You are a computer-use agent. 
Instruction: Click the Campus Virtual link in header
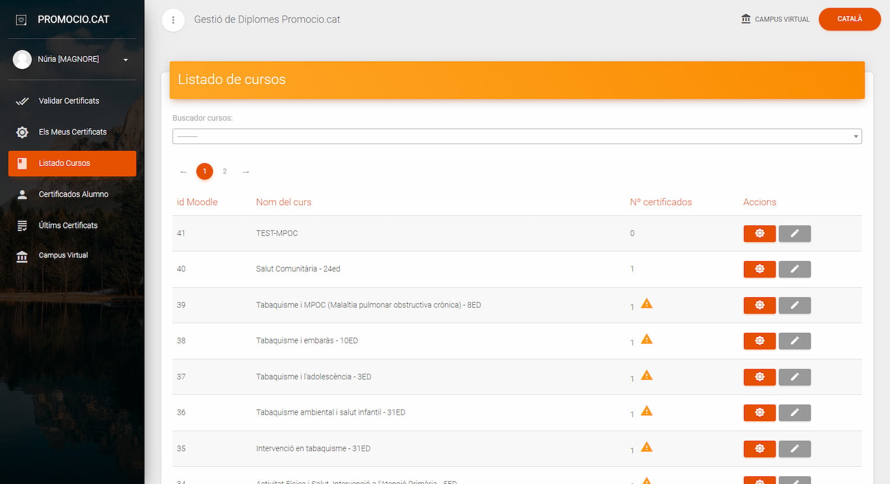775,20
